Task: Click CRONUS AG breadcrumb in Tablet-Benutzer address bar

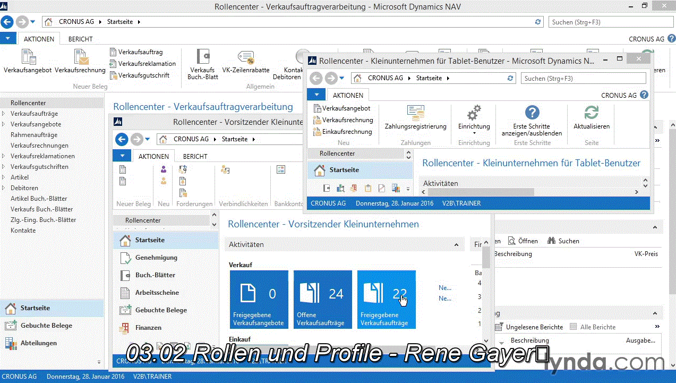Action: (386, 78)
